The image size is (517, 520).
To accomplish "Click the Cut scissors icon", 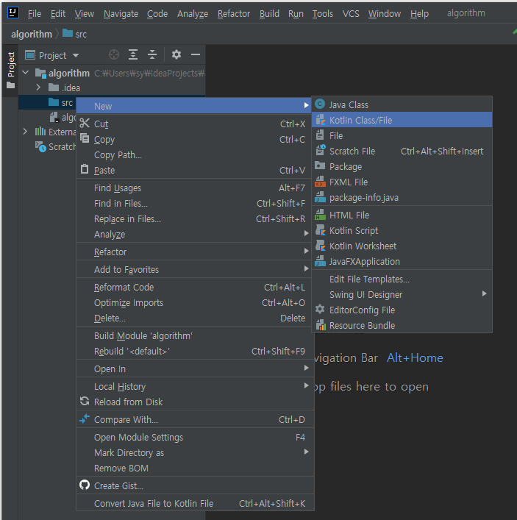I will [85, 124].
